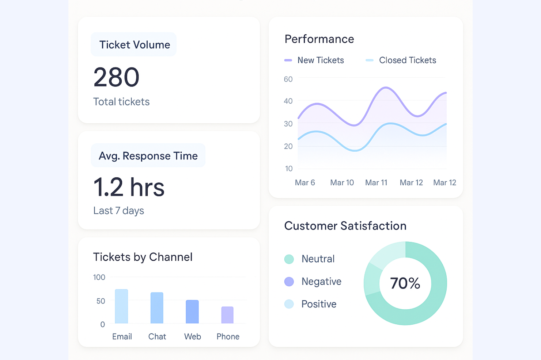The height and width of the screenshot is (360, 541).
Task: Open the Avg. Response Time label pill
Action: coord(148,156)
